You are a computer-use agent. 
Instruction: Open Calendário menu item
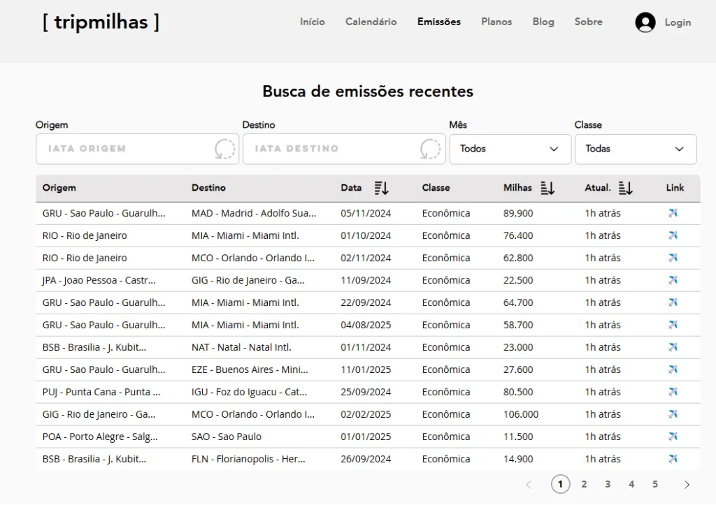(371, 22)
